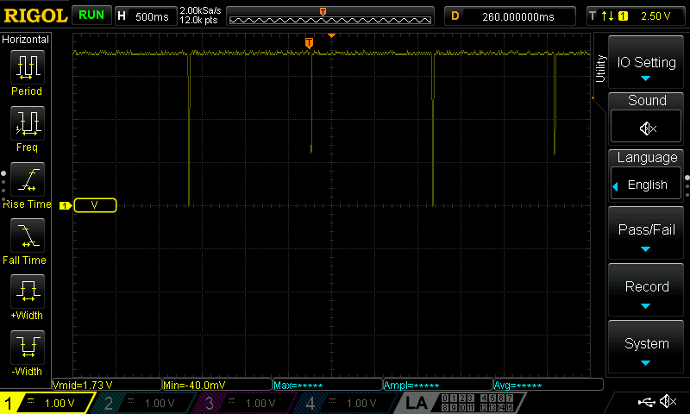The height and width of the screenshot is (414, 690).
Task: Click the channel 1 ground level marker
Action: pyautogui.click(x=66, y=205)
